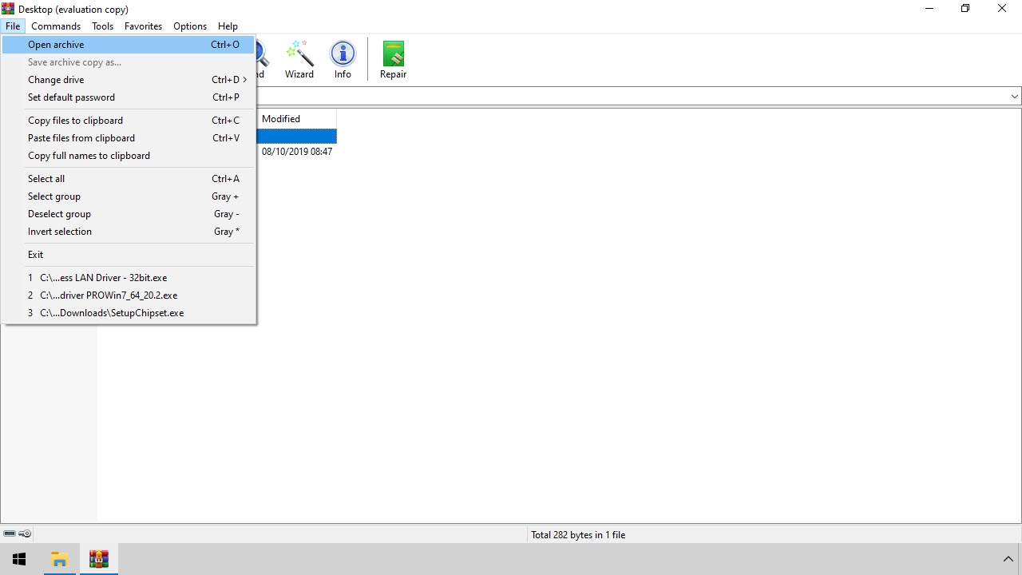Open recent file SetupChipset.exe

[129, 313]
